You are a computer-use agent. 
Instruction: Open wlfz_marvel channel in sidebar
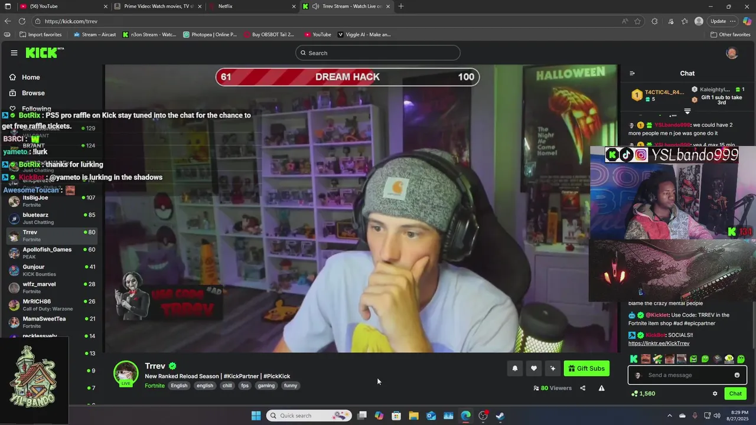tap(51, 287)
